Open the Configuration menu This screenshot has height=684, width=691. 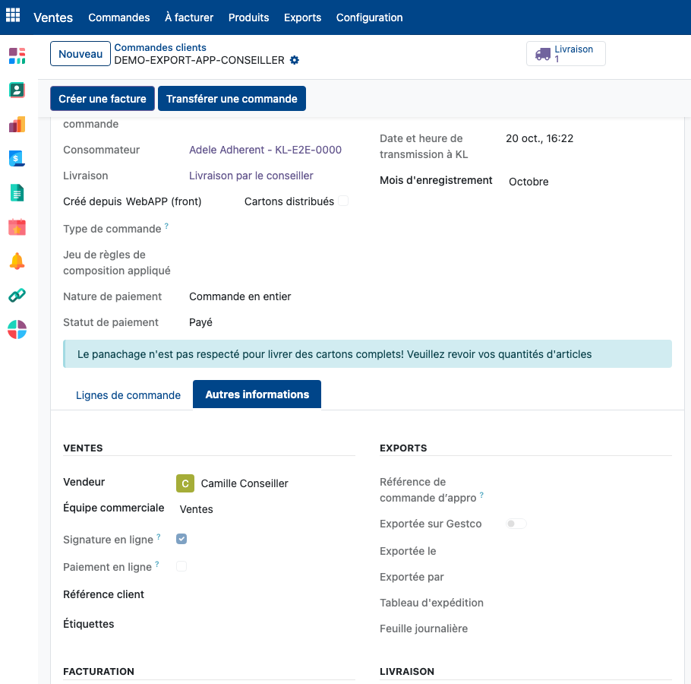click(x=369, y=17)
